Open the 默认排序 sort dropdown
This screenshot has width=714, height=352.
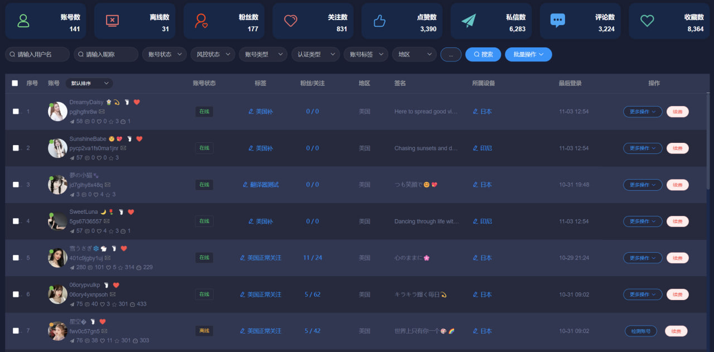pyautogui.click(x=89, y=83)
